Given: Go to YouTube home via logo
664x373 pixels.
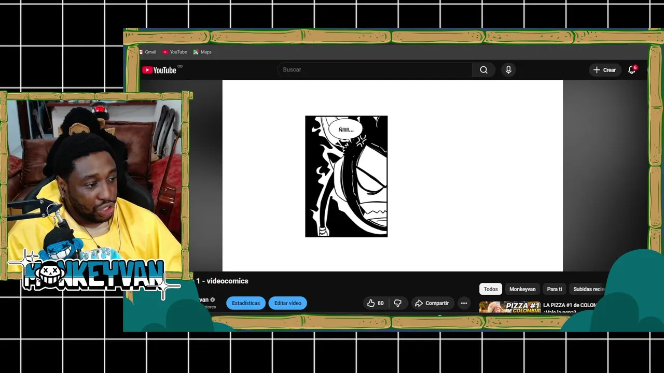Looking at the screenshot, I should 160,70.
